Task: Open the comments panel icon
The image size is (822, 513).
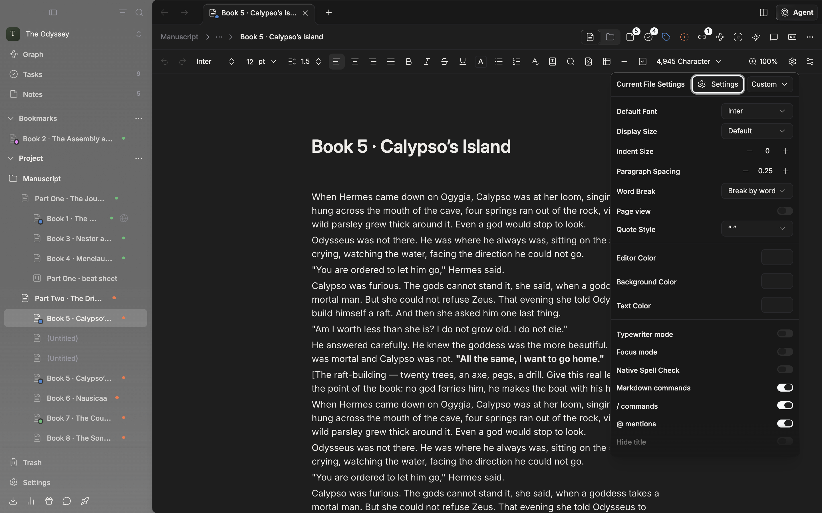Action: click(x=774, y=37)
